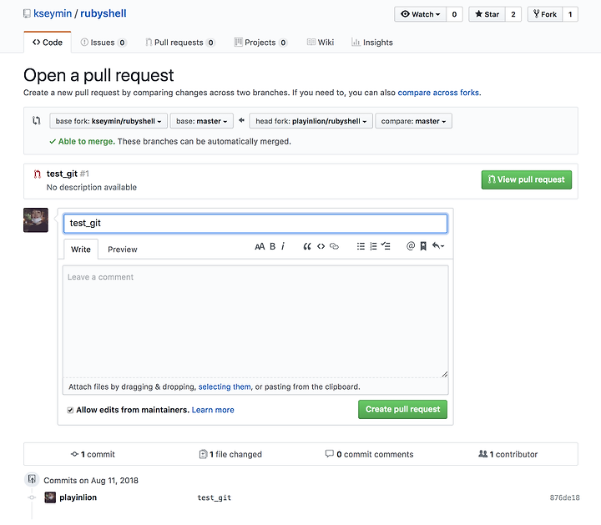Click View pull request button
The height and width of the screenshot is (525, 601).
pos(526,179)
